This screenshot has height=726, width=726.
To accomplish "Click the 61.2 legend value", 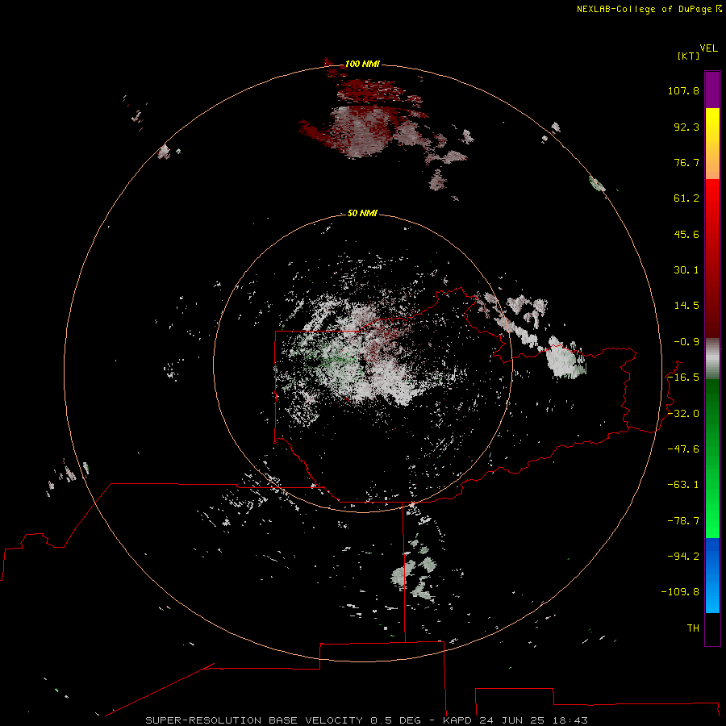I will (686, 198).
